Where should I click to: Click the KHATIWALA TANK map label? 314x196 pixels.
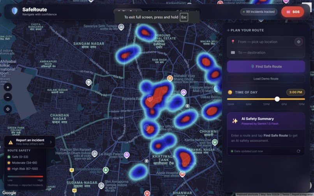coord(164,160)
